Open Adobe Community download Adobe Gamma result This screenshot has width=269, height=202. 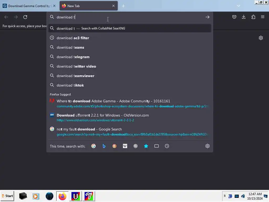tap(130, 103)
